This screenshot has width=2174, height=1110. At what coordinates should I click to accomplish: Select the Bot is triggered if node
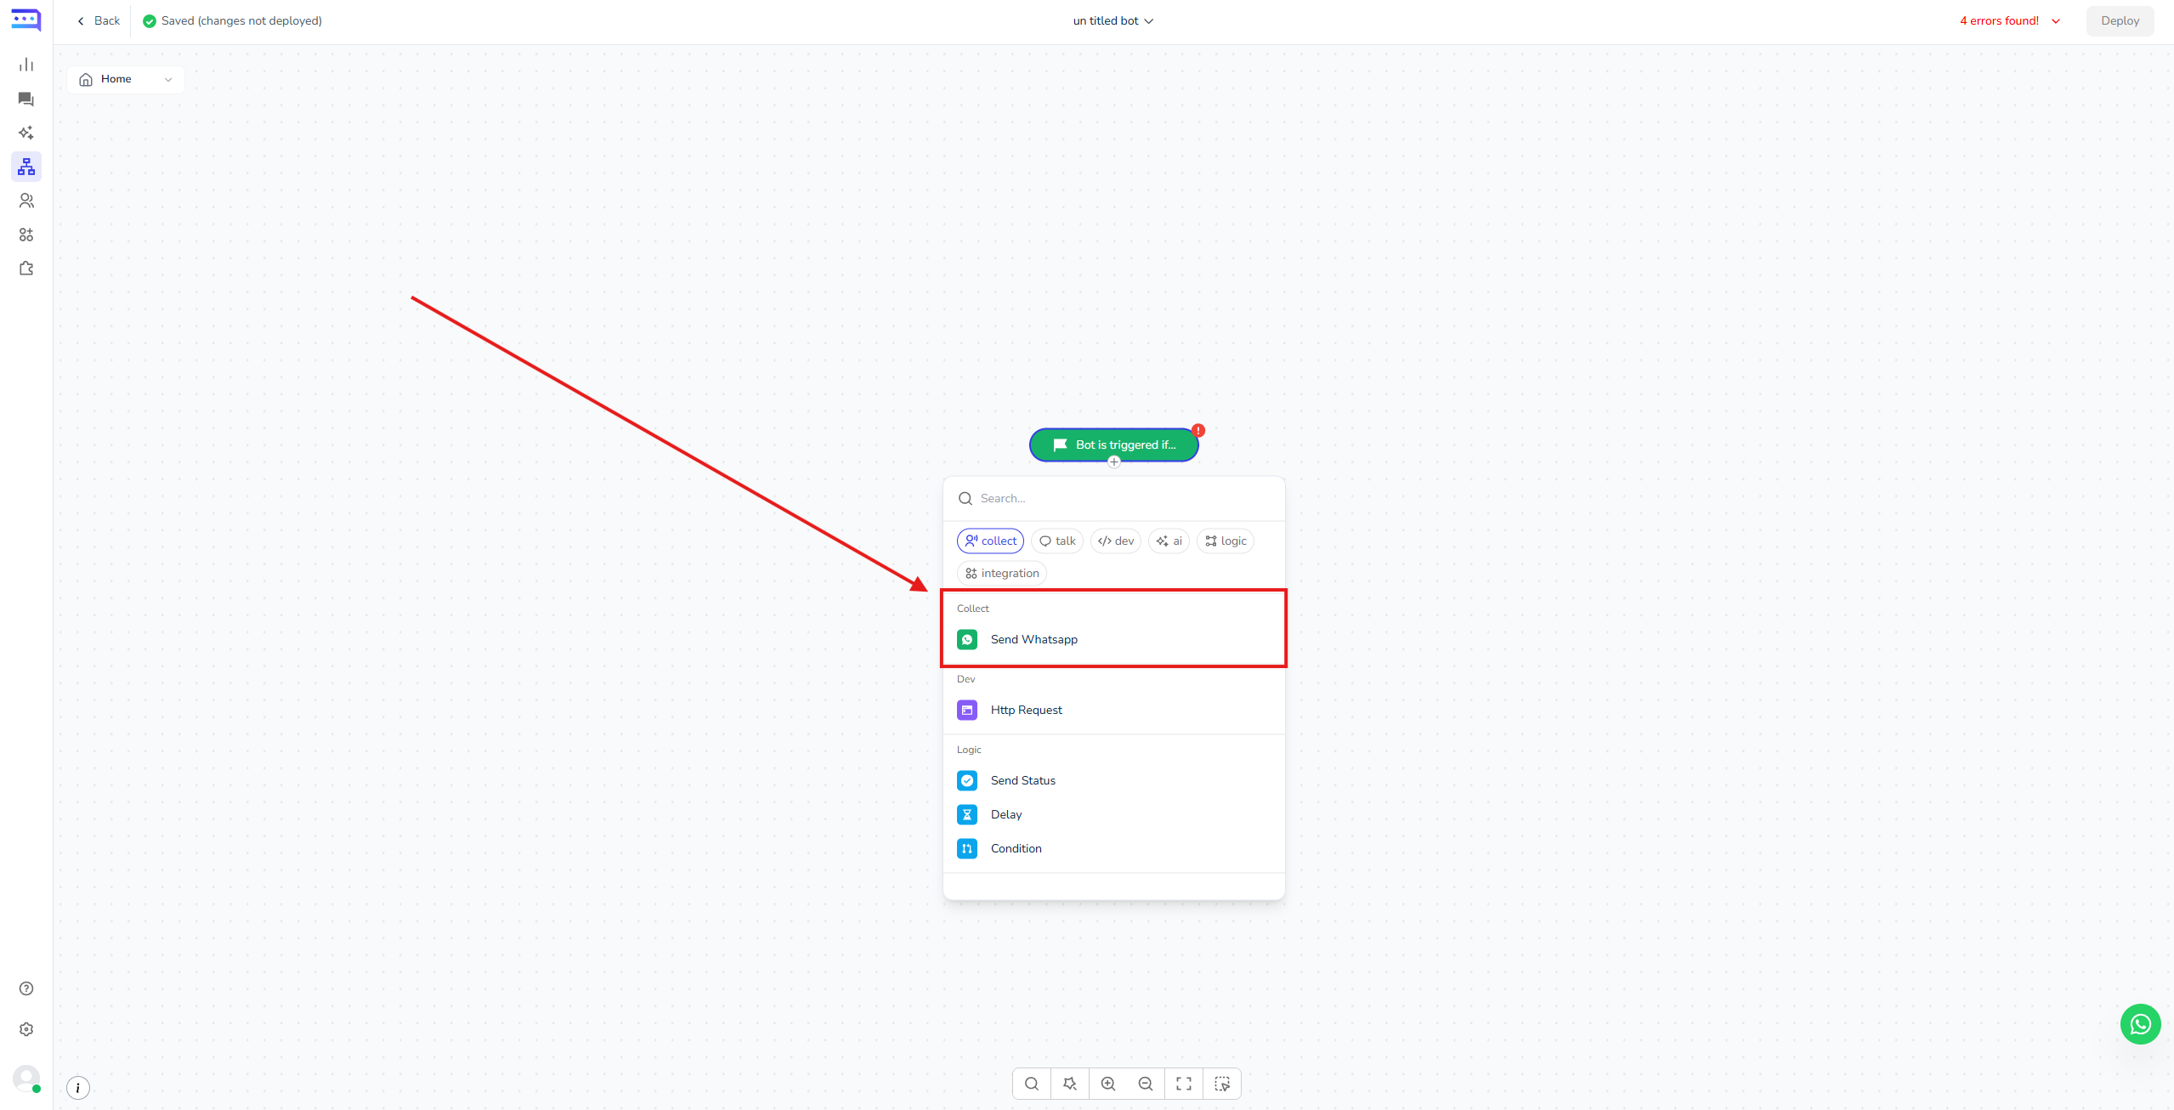tap(1114, 445)
